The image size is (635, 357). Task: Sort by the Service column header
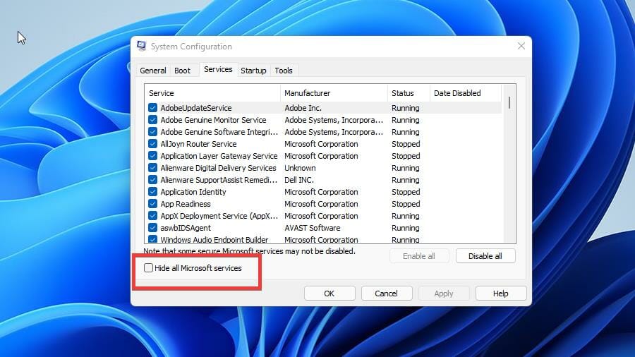212,93
